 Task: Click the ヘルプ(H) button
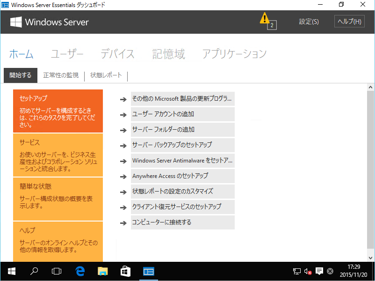349,22
